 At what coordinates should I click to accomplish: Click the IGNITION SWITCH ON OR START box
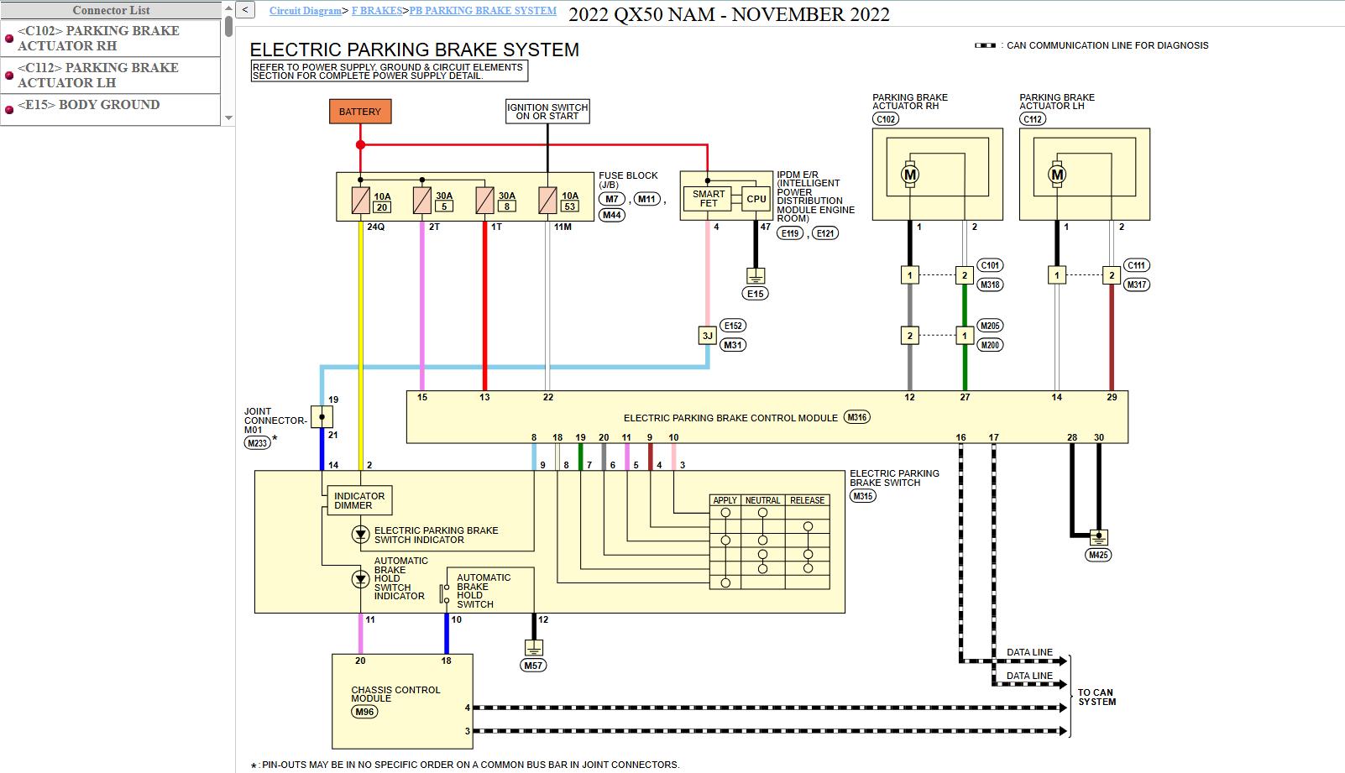click(x=547, y=112)
